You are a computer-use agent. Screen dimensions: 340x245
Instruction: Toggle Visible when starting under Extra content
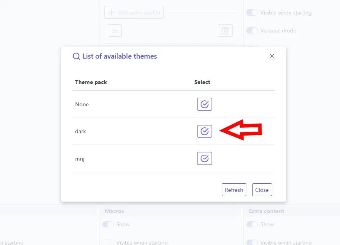pyautogui.click(x=252, y=243)
